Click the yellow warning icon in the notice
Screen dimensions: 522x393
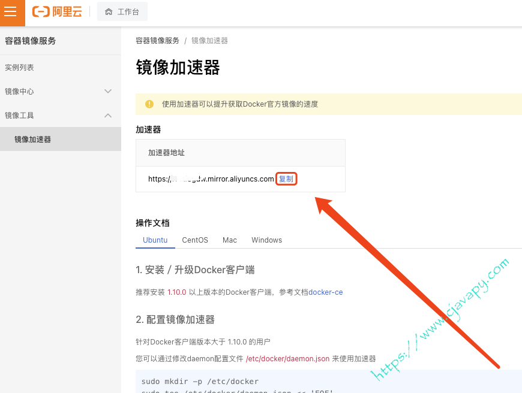(x=149, y=104)
